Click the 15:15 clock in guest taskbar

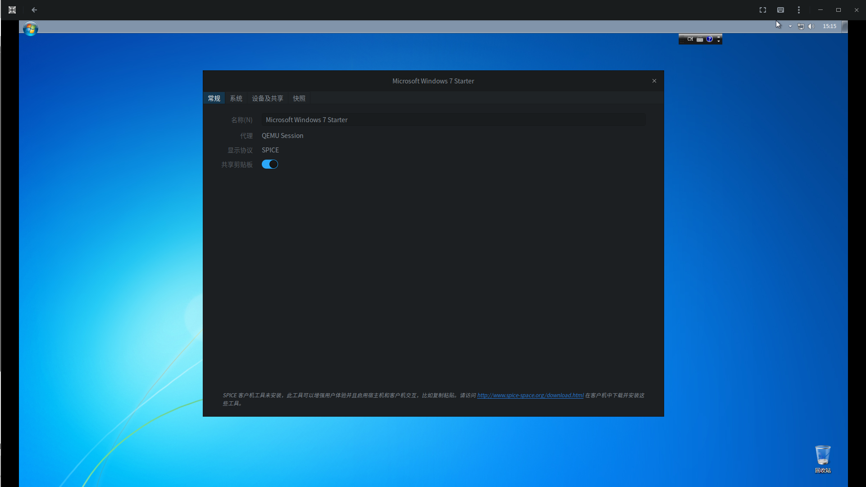click(x=830, y=26)
